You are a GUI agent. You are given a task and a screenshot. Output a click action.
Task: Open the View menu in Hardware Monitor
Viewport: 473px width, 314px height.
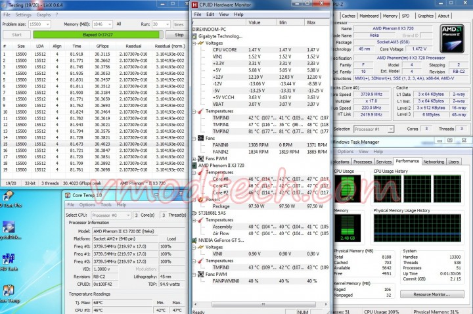[223, 14]
